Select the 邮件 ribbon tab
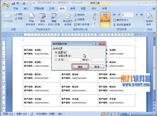157x116 pixels. tap(62, 8)
